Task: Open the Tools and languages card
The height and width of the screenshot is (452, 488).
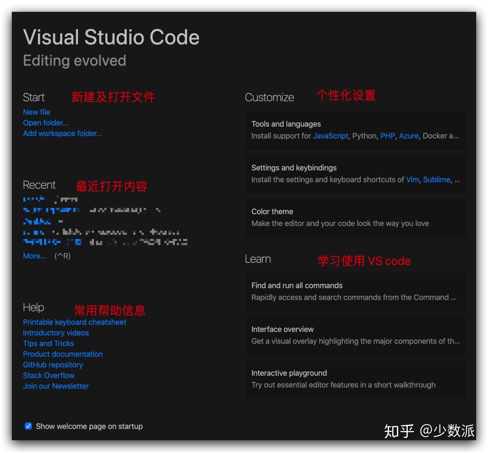Action: pyautogui.click(x=356, y=130)
